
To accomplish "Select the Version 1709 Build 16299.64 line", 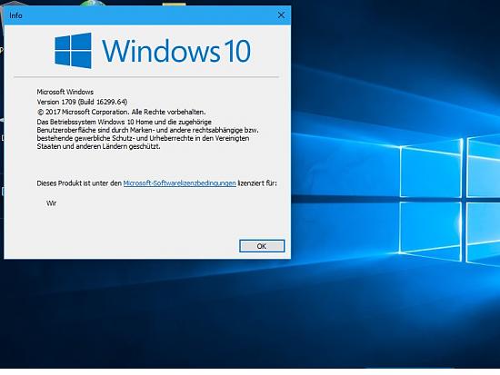I will [82, 102].
